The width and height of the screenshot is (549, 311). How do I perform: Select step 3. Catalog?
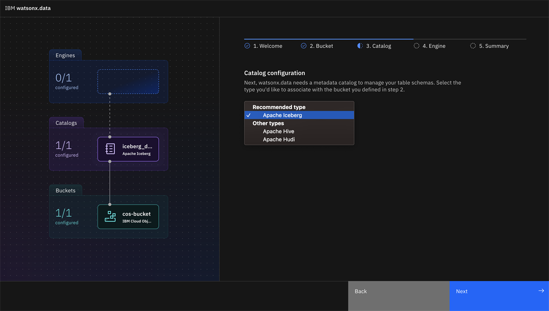pos(374,46)
